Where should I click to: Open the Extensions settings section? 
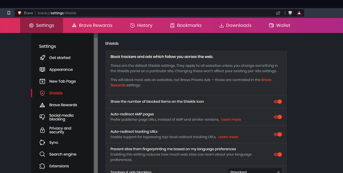pos(59,166)
